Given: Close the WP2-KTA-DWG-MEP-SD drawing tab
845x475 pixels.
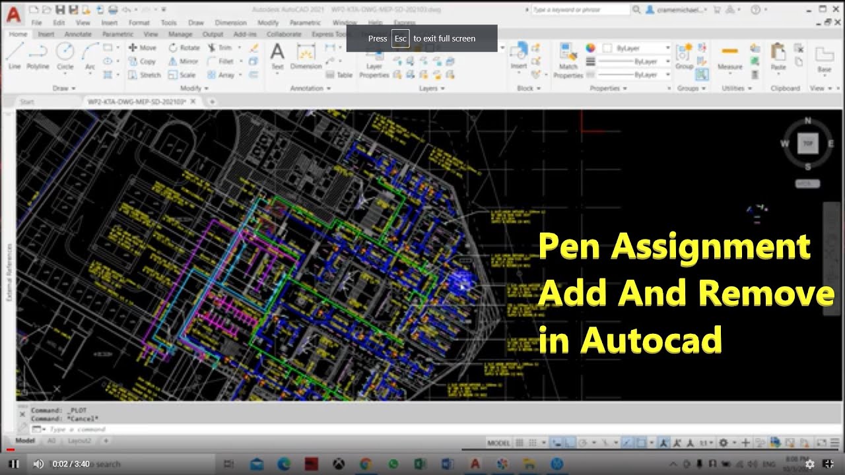Looking at the screenshot, I should point(193,102).
